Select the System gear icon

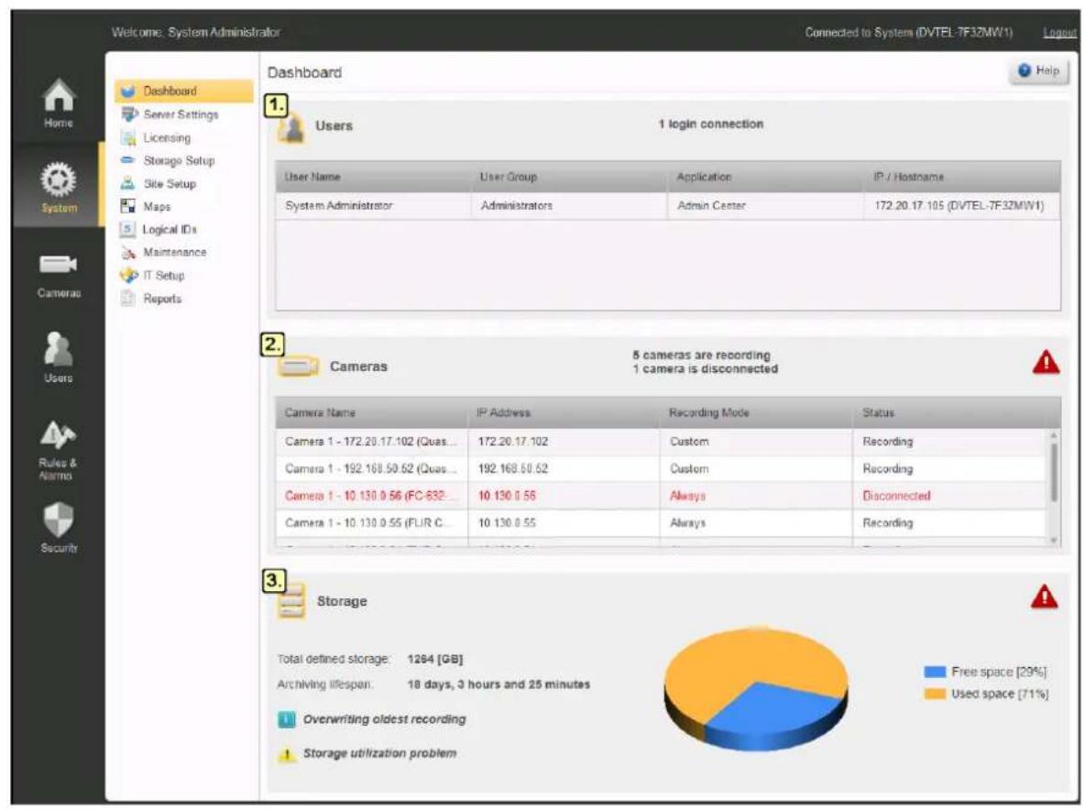pos(59,180)
